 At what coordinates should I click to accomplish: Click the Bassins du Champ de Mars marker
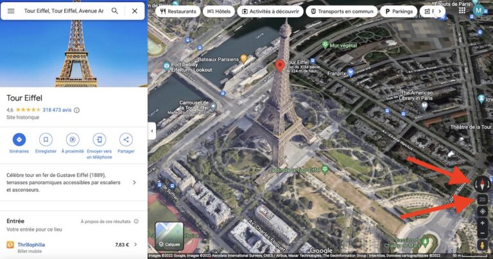tap(426, 242)
